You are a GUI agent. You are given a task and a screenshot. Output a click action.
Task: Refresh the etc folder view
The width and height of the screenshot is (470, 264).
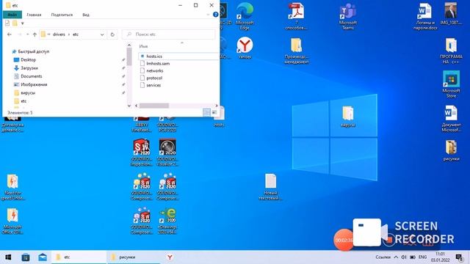(x=112, y=34)
